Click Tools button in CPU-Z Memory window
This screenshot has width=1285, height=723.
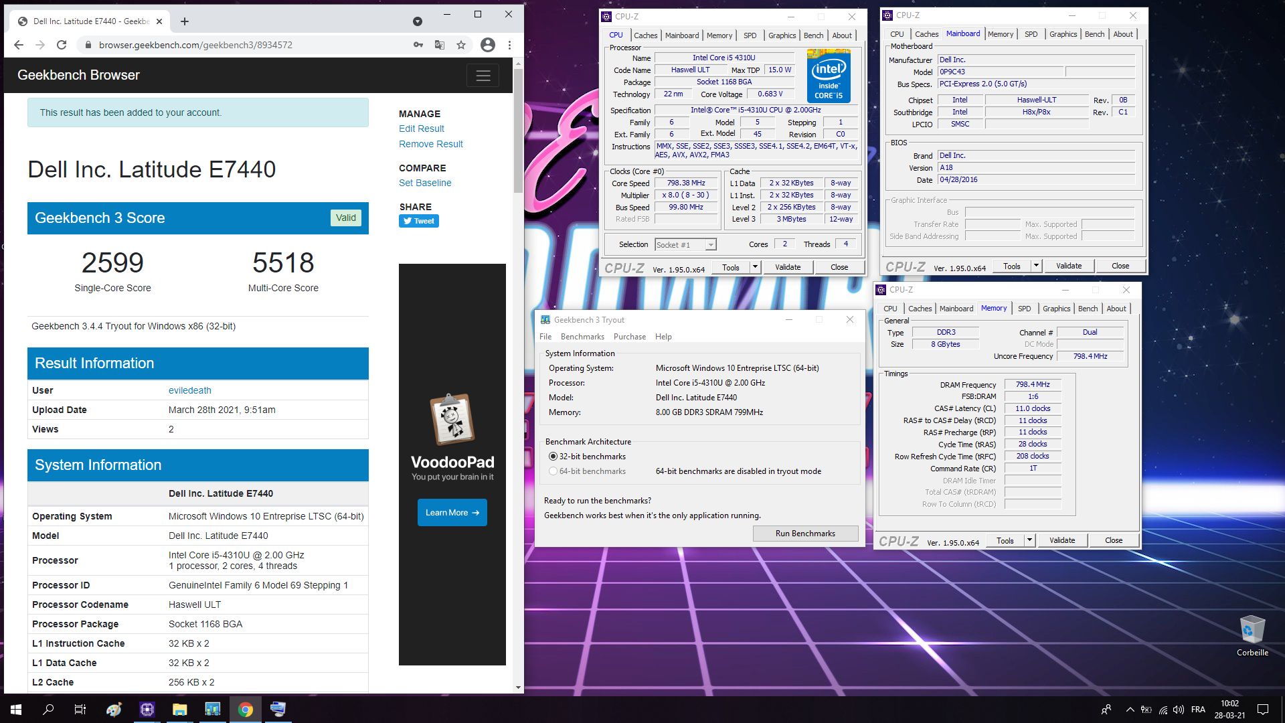[1005, 540]
